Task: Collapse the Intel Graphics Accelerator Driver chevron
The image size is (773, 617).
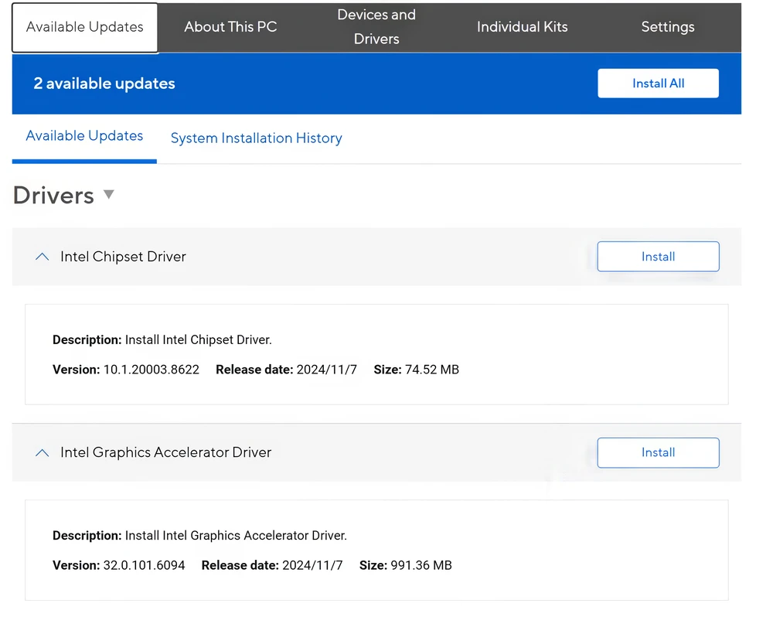Action: 43,453
